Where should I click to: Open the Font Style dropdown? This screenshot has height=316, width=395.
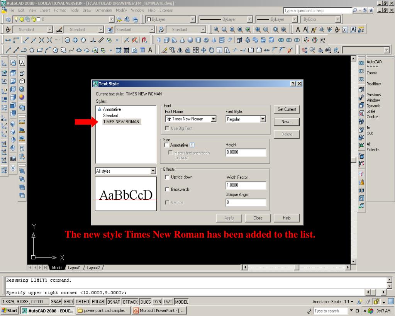[x=263, y=119]
